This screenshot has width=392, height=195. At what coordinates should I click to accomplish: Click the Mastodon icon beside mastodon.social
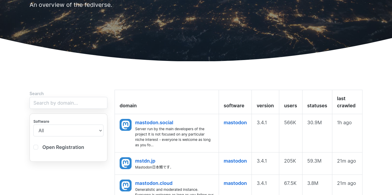coord(126,125)
